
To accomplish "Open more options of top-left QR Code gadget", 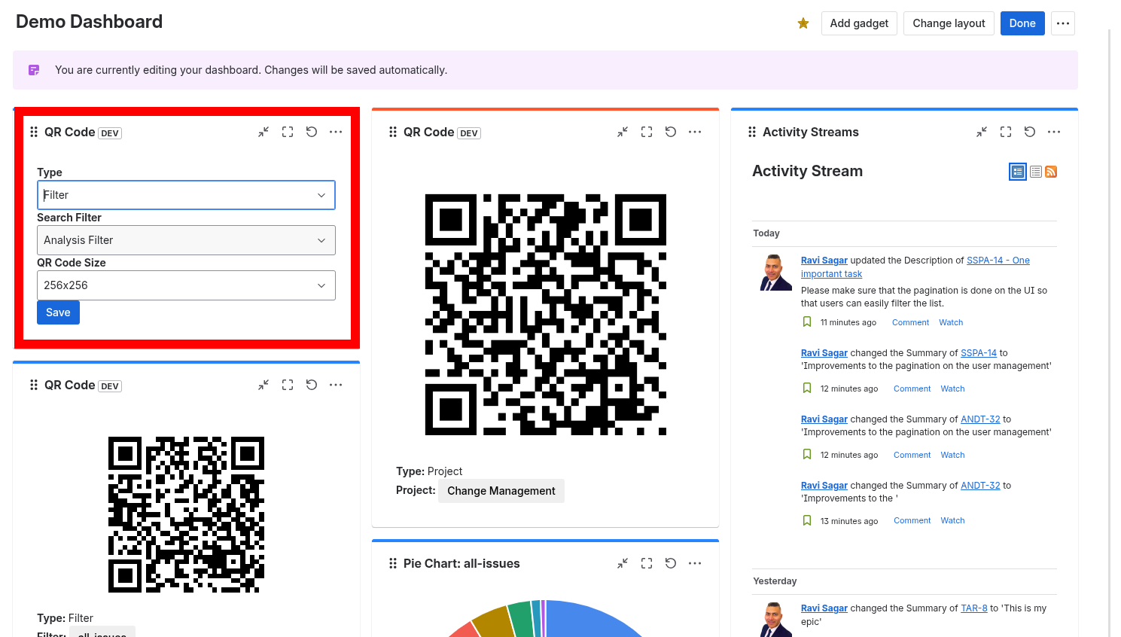I will pyautogui.click(x=336, y=132).
